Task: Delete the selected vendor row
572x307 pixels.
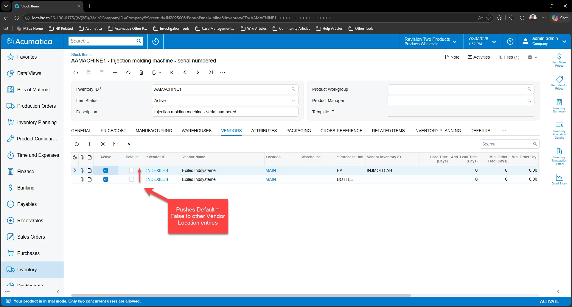Action: (103, 144)
